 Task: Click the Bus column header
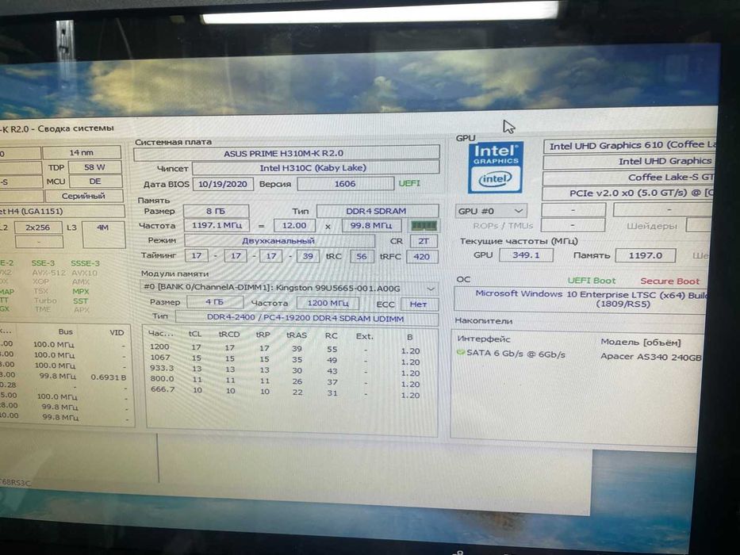point(66,331)
